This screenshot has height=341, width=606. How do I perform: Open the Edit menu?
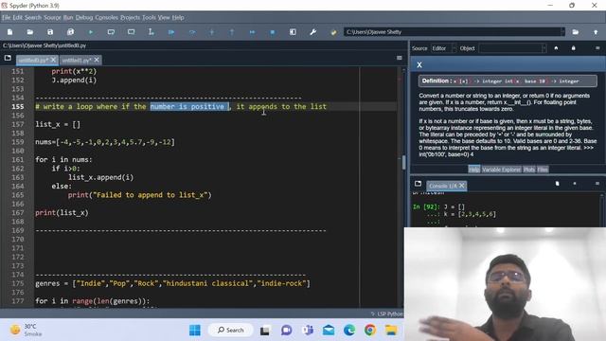tap(18, 17)
